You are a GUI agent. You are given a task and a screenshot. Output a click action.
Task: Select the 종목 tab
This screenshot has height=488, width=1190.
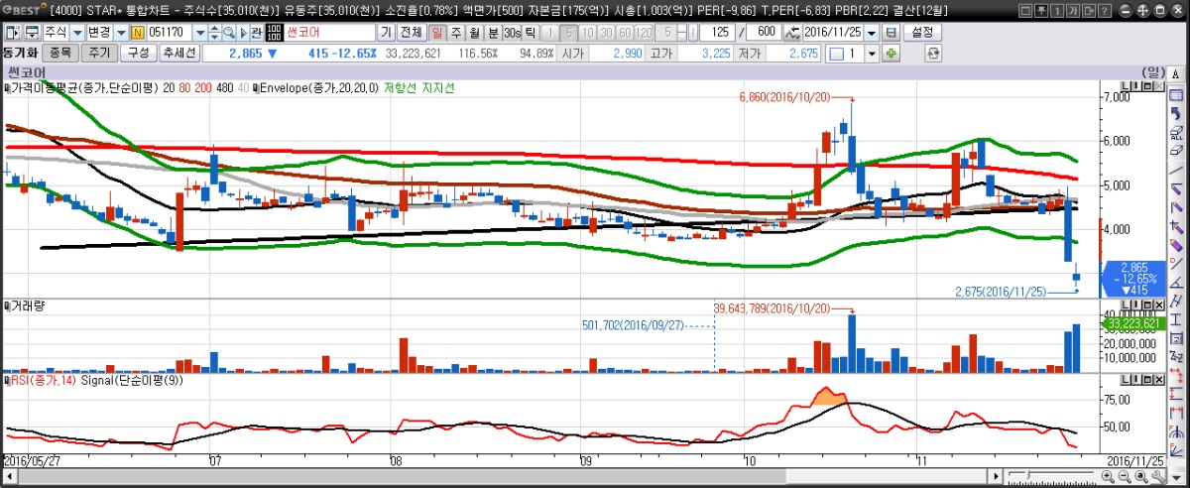click(60, 53)
